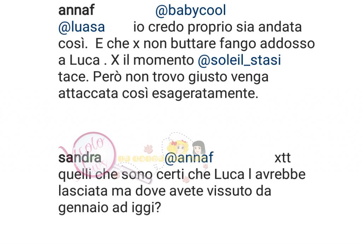Select the line 'attaccata così esageratamente.'
Image resolution: width=362 pixels, height=244 pixels.
[158, 94]
